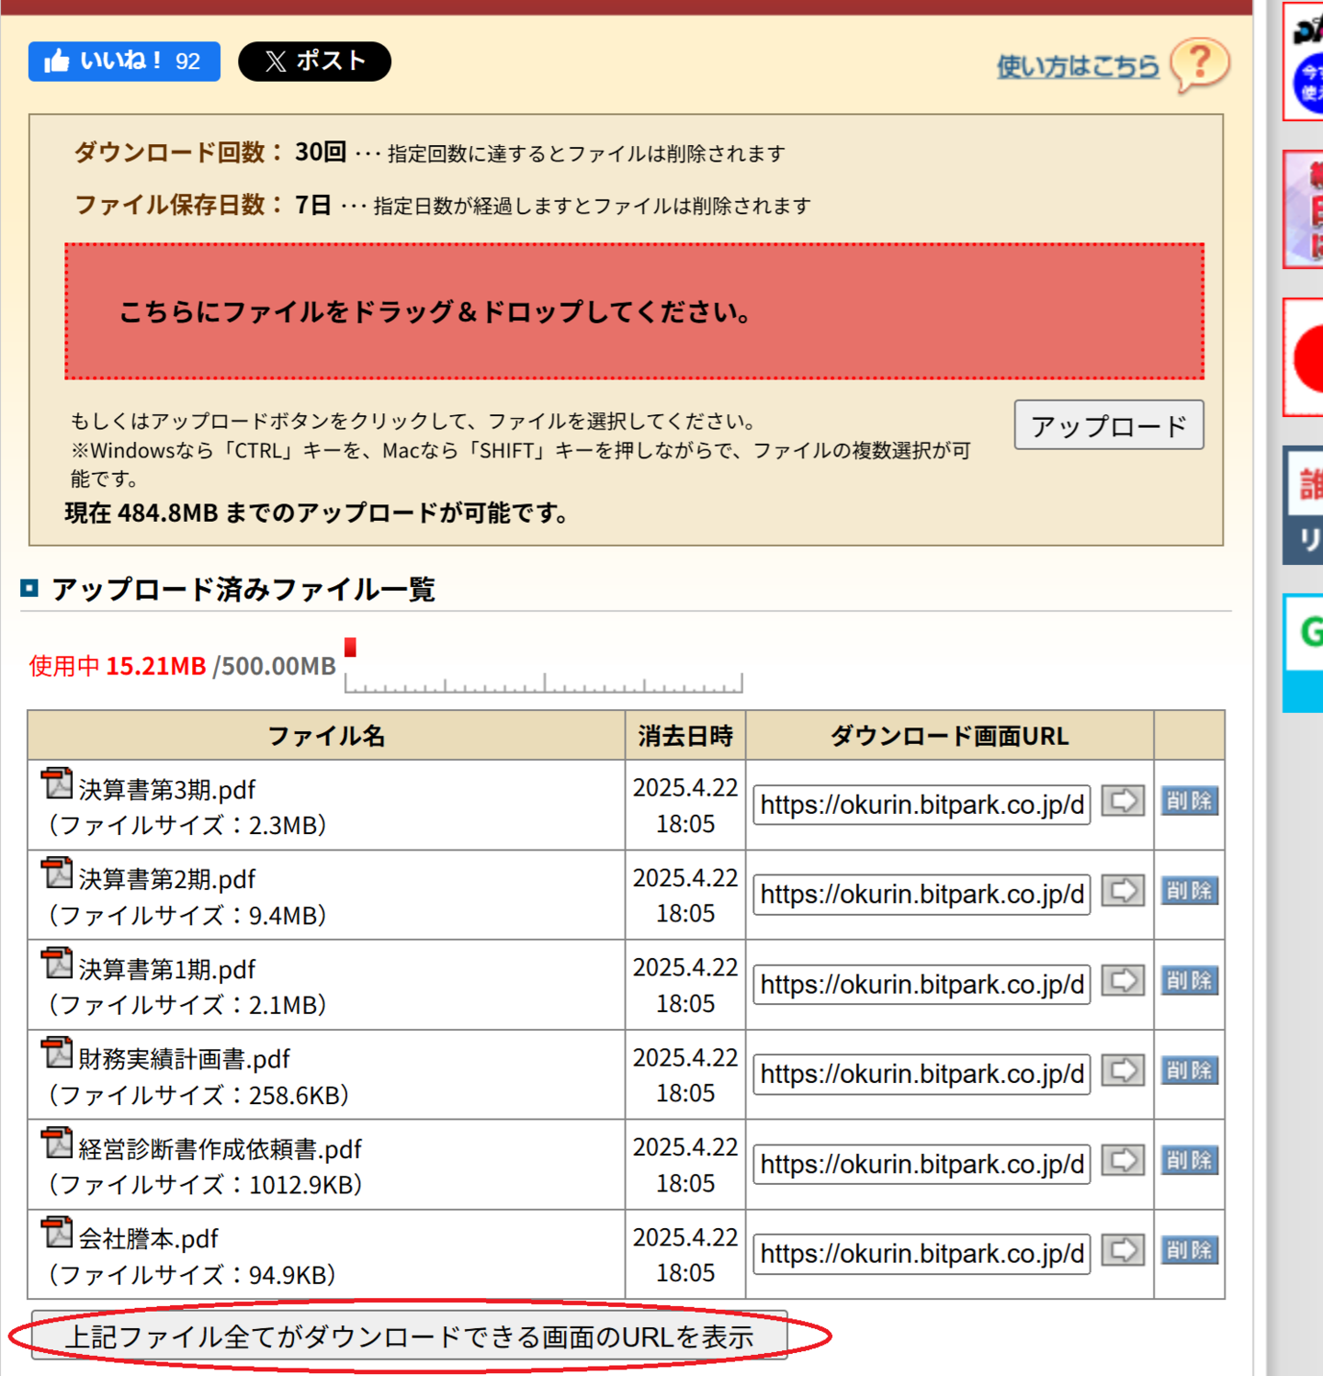This screenshot has width=1323, height=1376.
Task: Select the download URL field for 決算書第2期.pdf
Action: [922, 895]
